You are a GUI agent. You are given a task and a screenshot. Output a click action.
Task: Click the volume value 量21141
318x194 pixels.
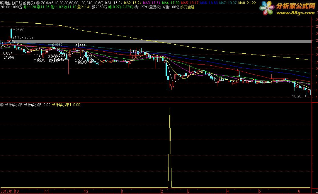84,7
